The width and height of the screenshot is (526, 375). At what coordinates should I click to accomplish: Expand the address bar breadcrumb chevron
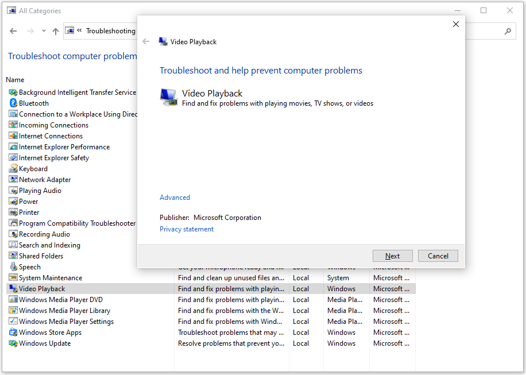pyautogui.click(x=79, y=31)
